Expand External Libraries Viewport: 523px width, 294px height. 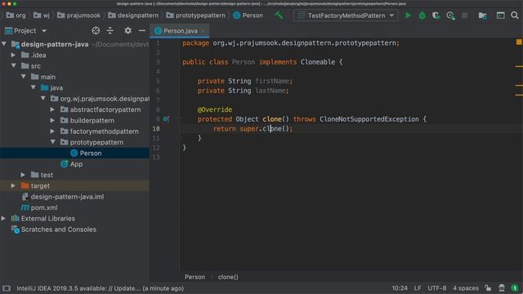click(3, 218)
